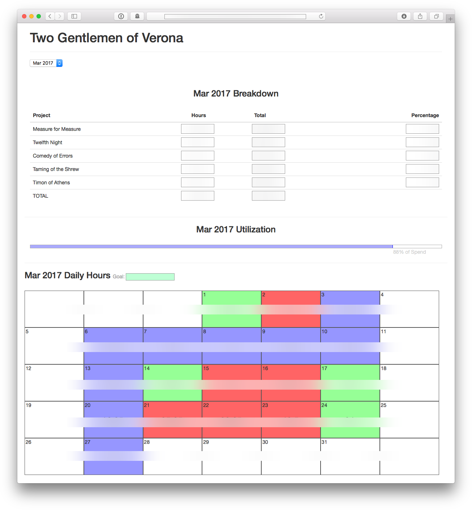Show all tabs overview
The height and width of the screenshot is (510, 472).
click(x=436, y=16)
